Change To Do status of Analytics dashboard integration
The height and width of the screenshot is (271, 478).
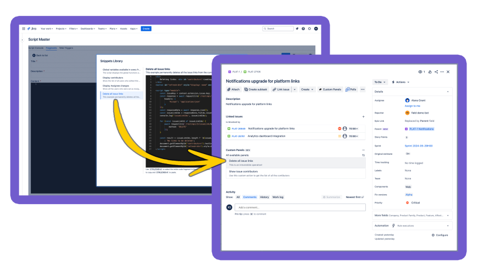pos(353,137)
